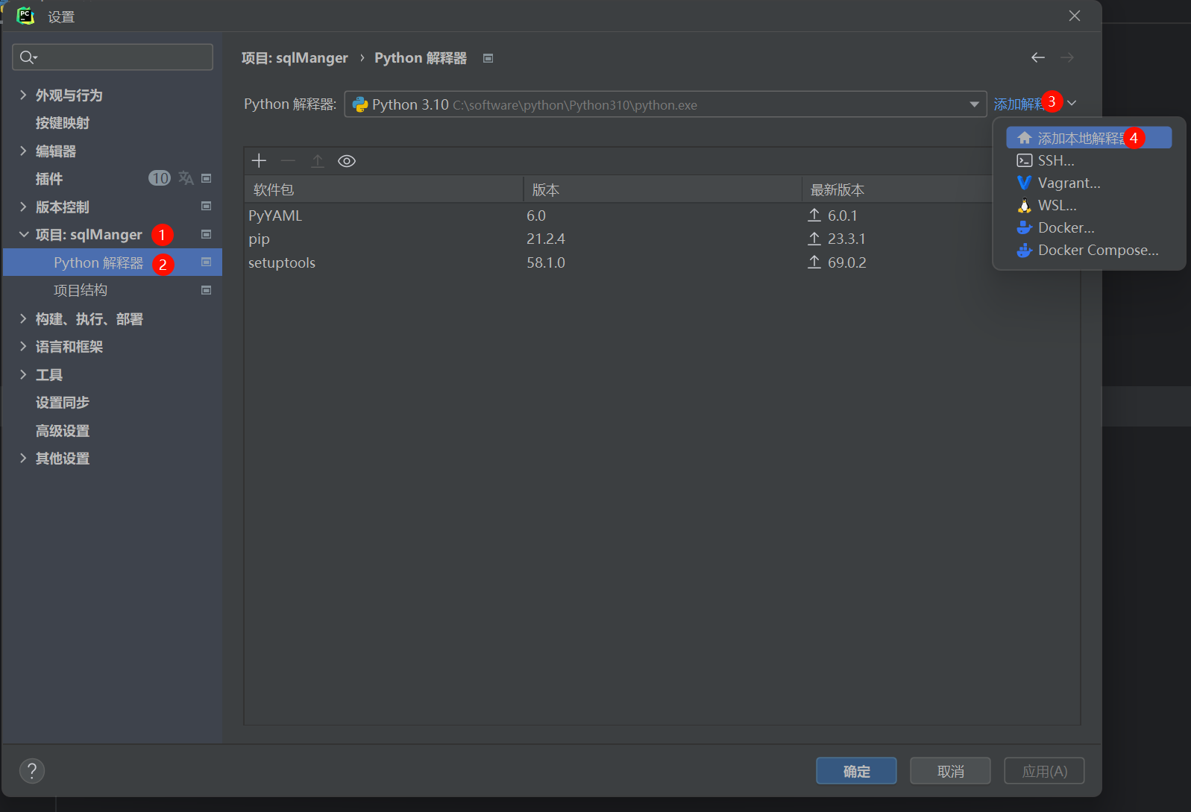This screenshot has height=812, width=1191.
Task: Click the version 21.2.4 cell
Action: click(546, 239)
